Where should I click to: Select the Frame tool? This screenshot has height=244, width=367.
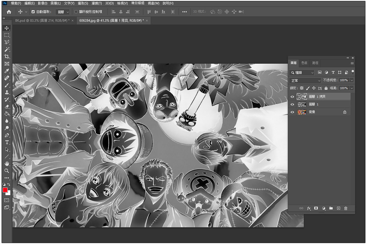7,64
